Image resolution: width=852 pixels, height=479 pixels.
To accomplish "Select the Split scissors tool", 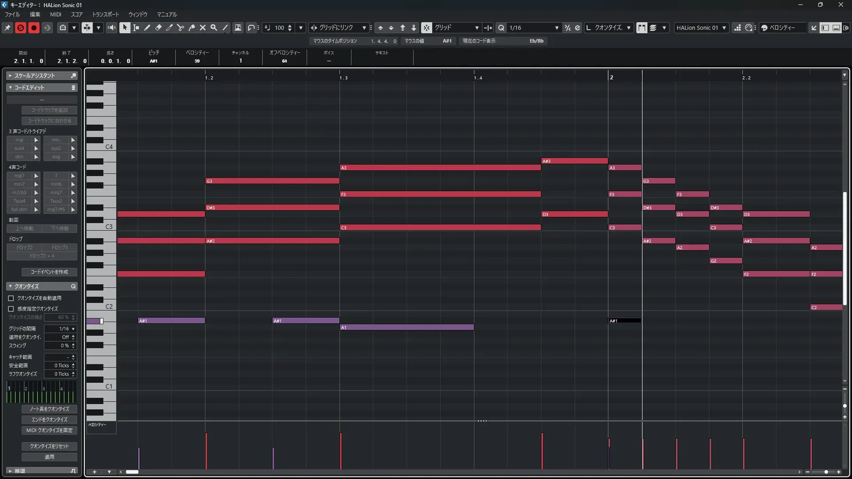I will coord(181,27).
